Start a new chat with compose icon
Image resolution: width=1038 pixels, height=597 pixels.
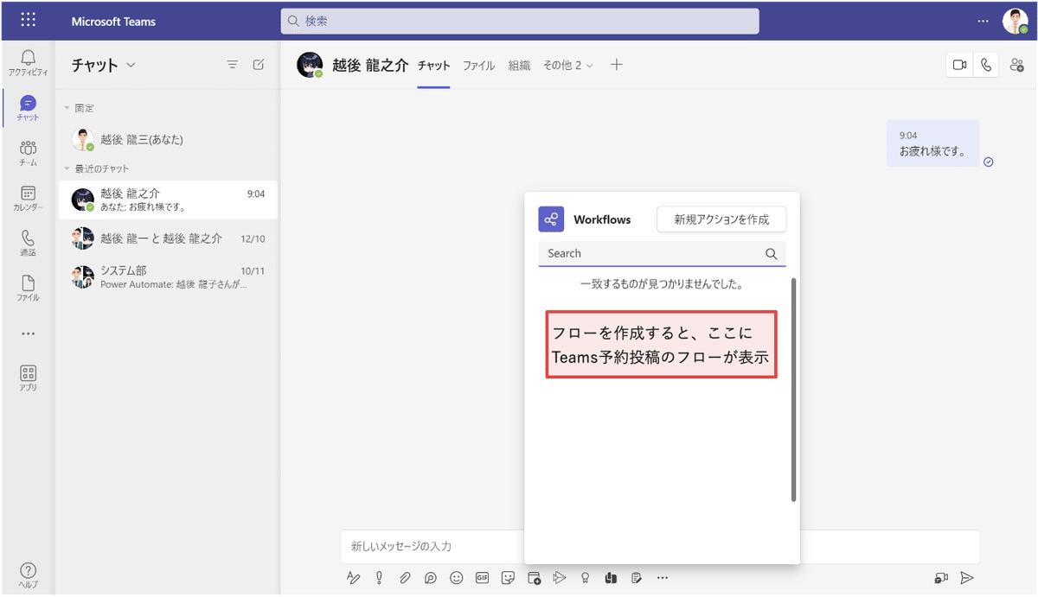coord(258,65)
